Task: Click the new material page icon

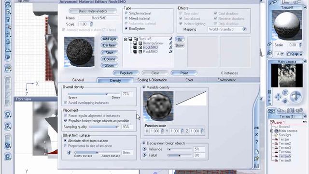Action: pos(256,152)
